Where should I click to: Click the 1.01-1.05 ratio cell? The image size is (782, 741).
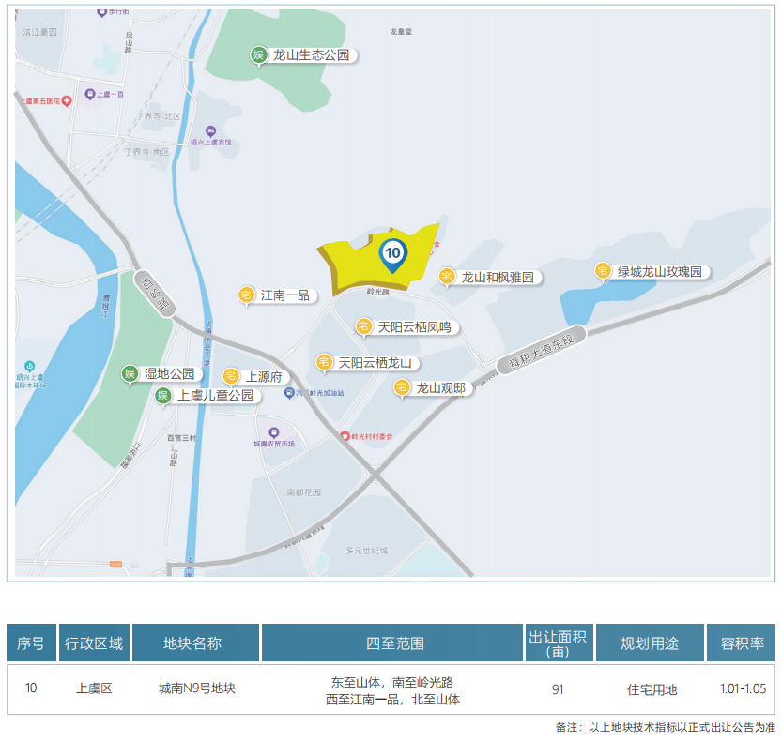743,688
